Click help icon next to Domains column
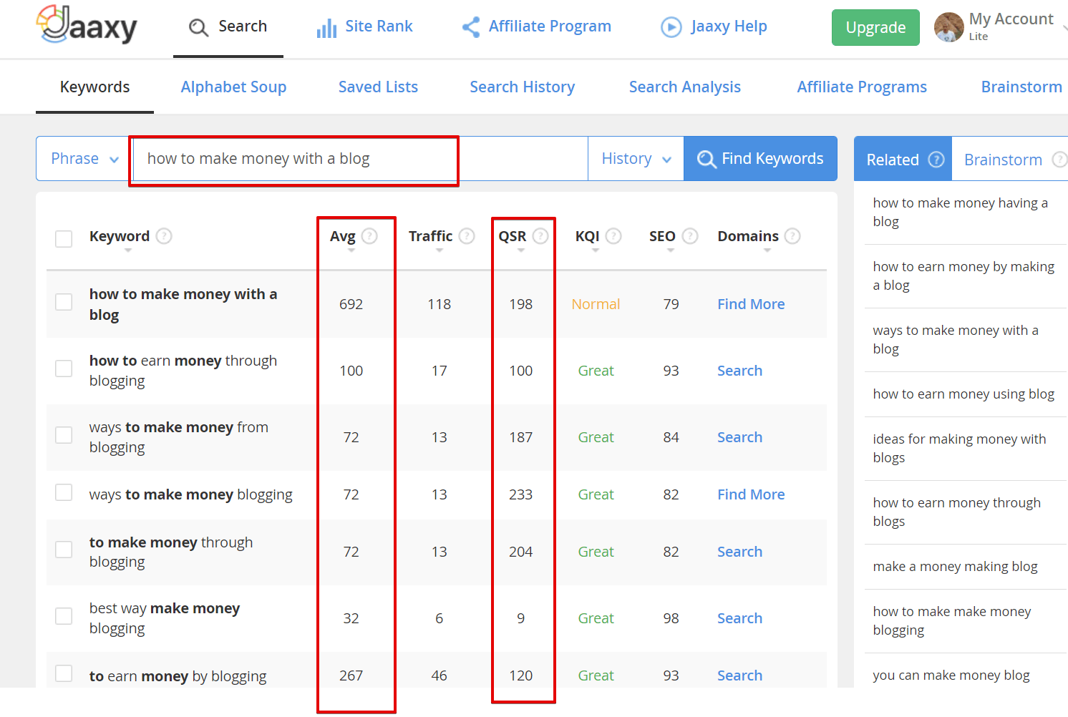 pos(792,235)
